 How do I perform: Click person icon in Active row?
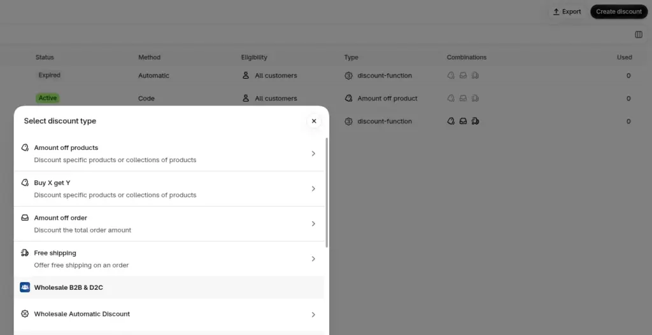click(x=246, y=99)
